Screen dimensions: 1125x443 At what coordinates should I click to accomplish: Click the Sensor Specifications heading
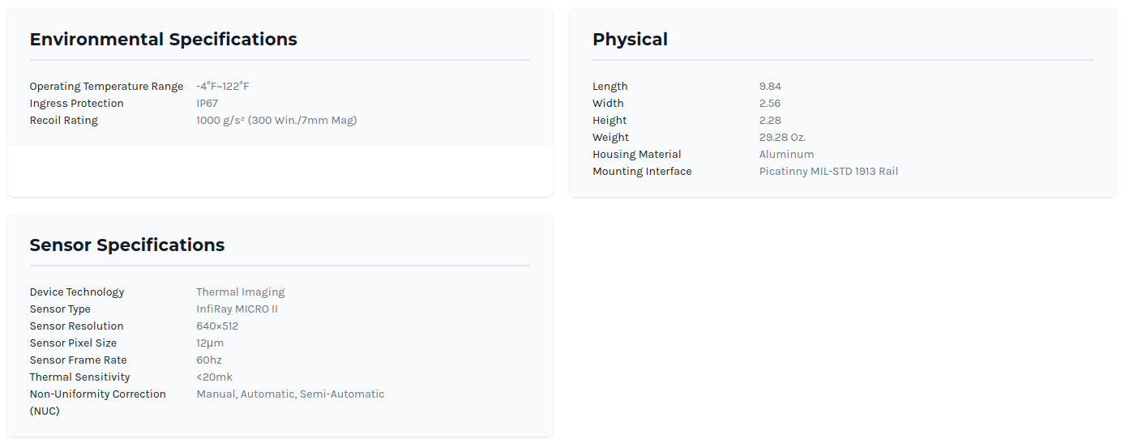127,245
